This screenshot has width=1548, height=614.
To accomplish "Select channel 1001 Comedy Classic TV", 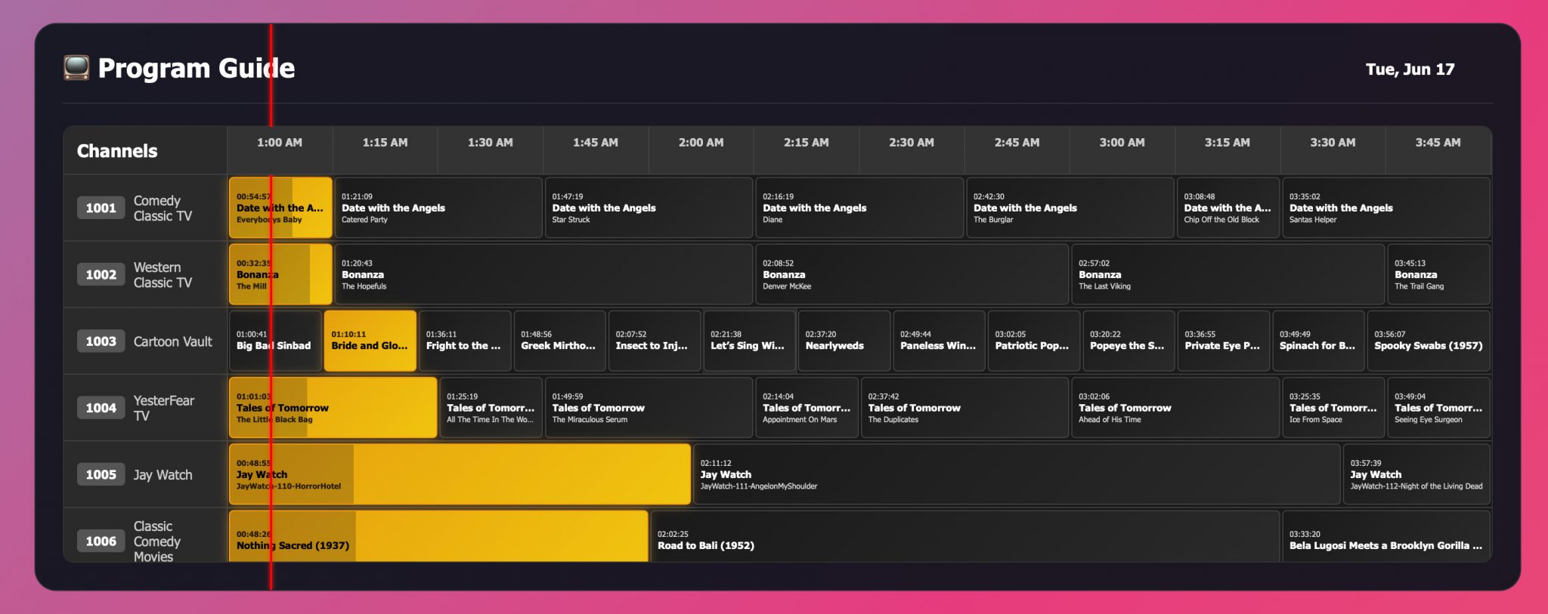I will pos(145,208).
